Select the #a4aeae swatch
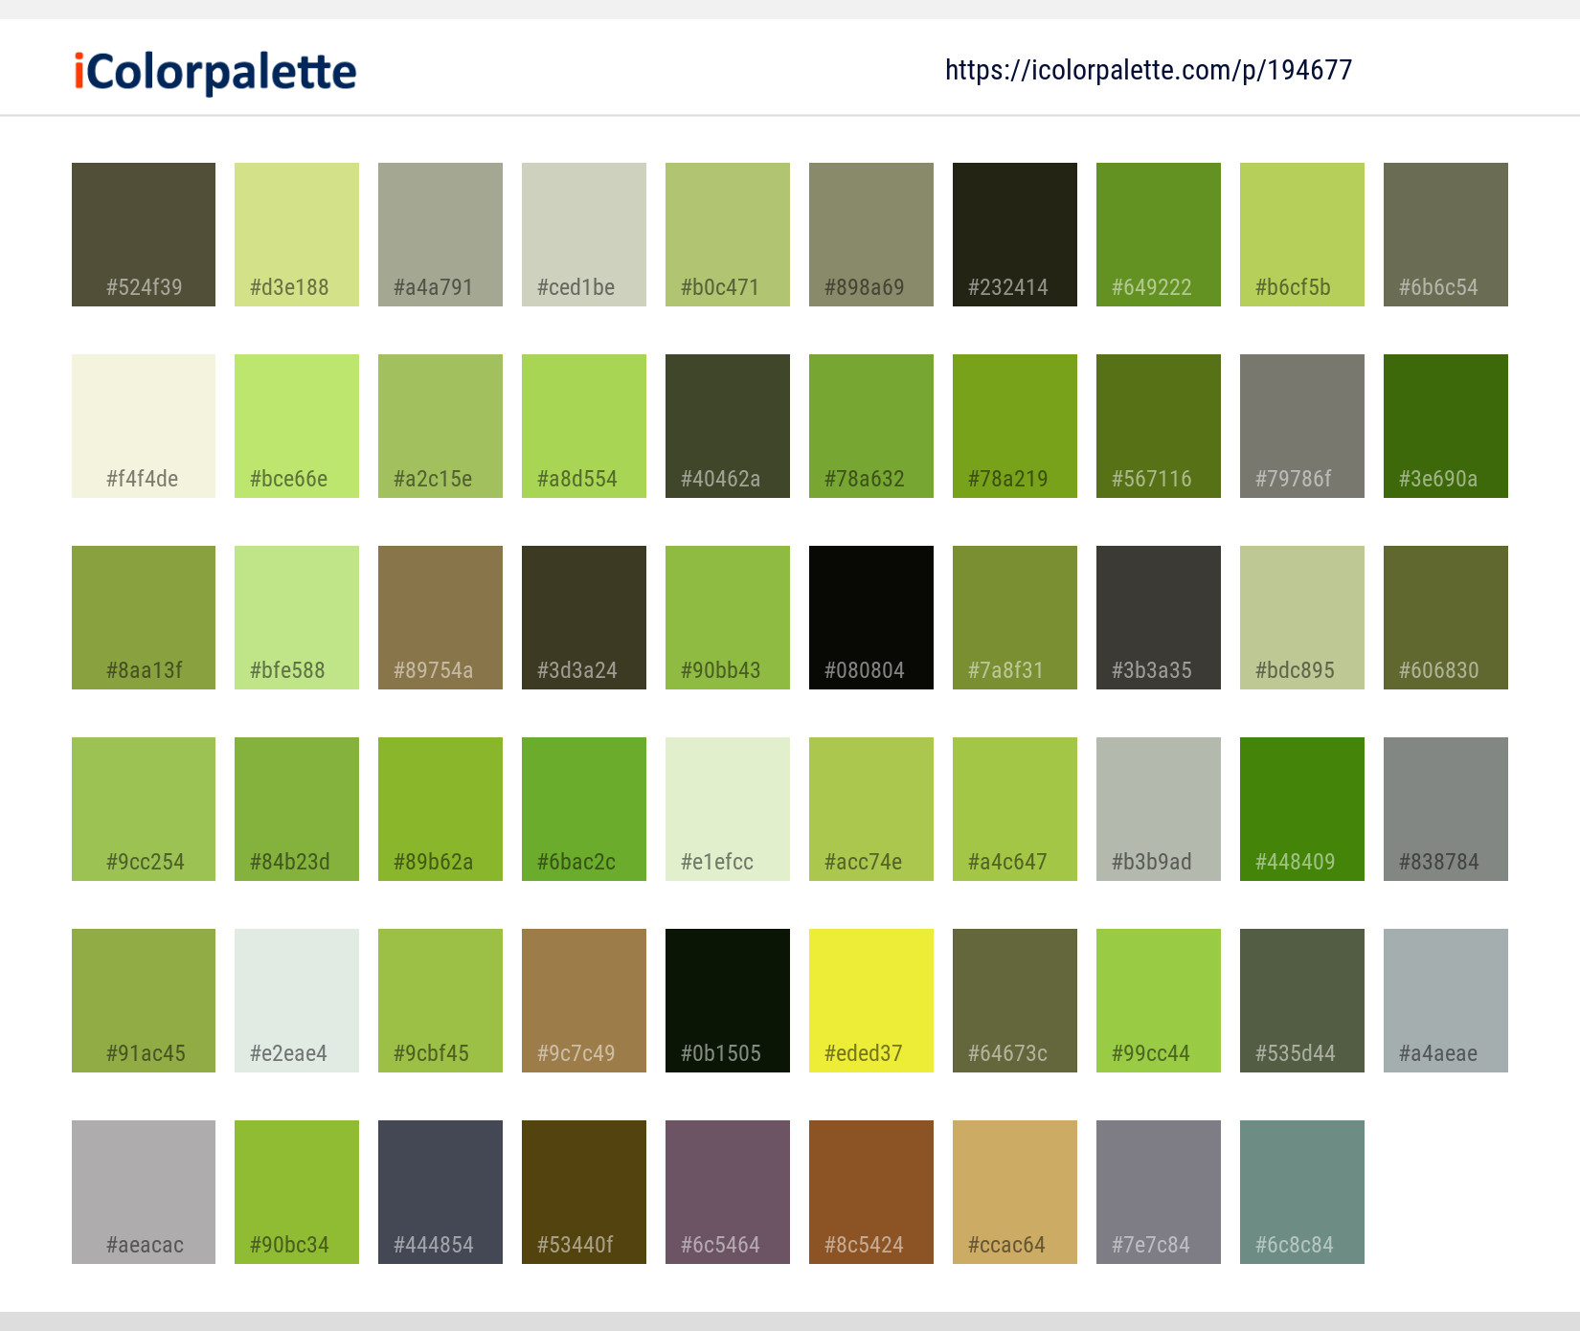The height and width of the screenshot is (1331, 1580). tap(1446, 1001)
